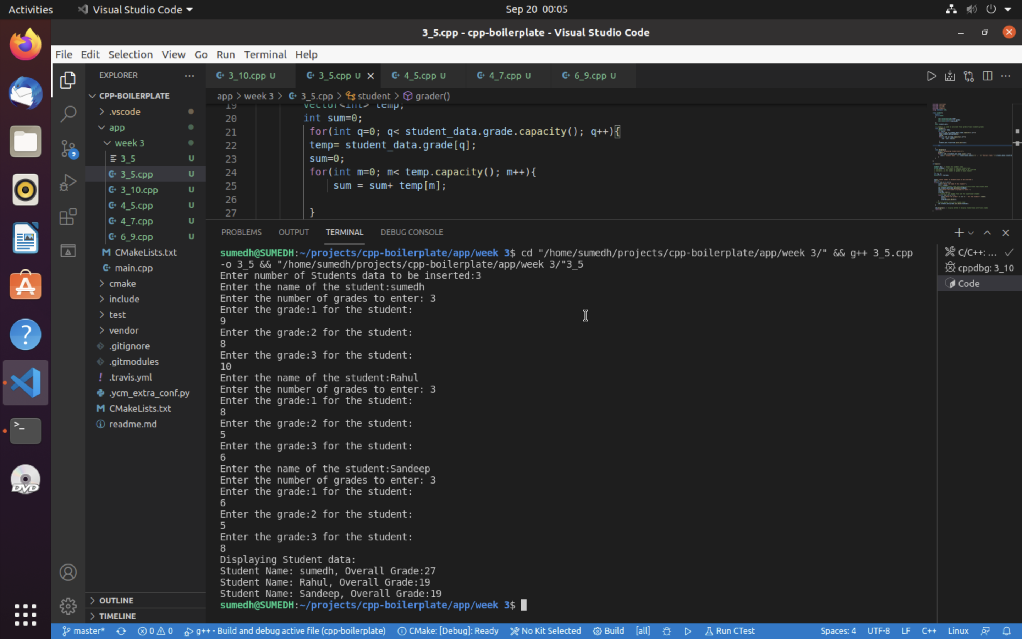Close the terminal panel
The height and width of the screenshot is (639, 1022).
1006,233
